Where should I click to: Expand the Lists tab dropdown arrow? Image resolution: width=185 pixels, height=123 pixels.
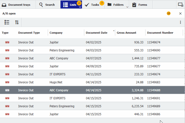[80, 7]
